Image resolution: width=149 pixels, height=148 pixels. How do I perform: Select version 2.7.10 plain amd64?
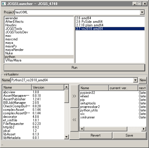click(110, 25)
